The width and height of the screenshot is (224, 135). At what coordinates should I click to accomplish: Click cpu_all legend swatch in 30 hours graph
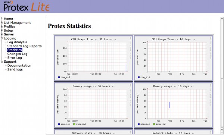tap(59, 77)
